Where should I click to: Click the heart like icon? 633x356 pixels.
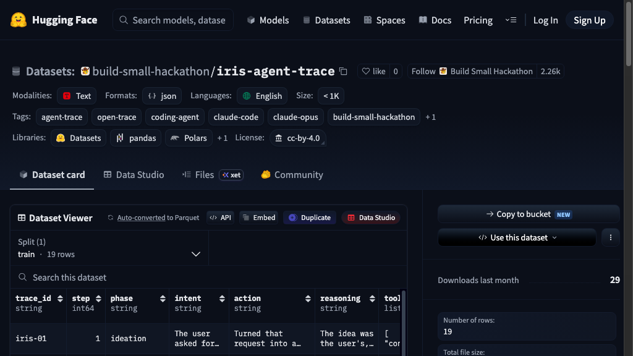tap(366, 72)
